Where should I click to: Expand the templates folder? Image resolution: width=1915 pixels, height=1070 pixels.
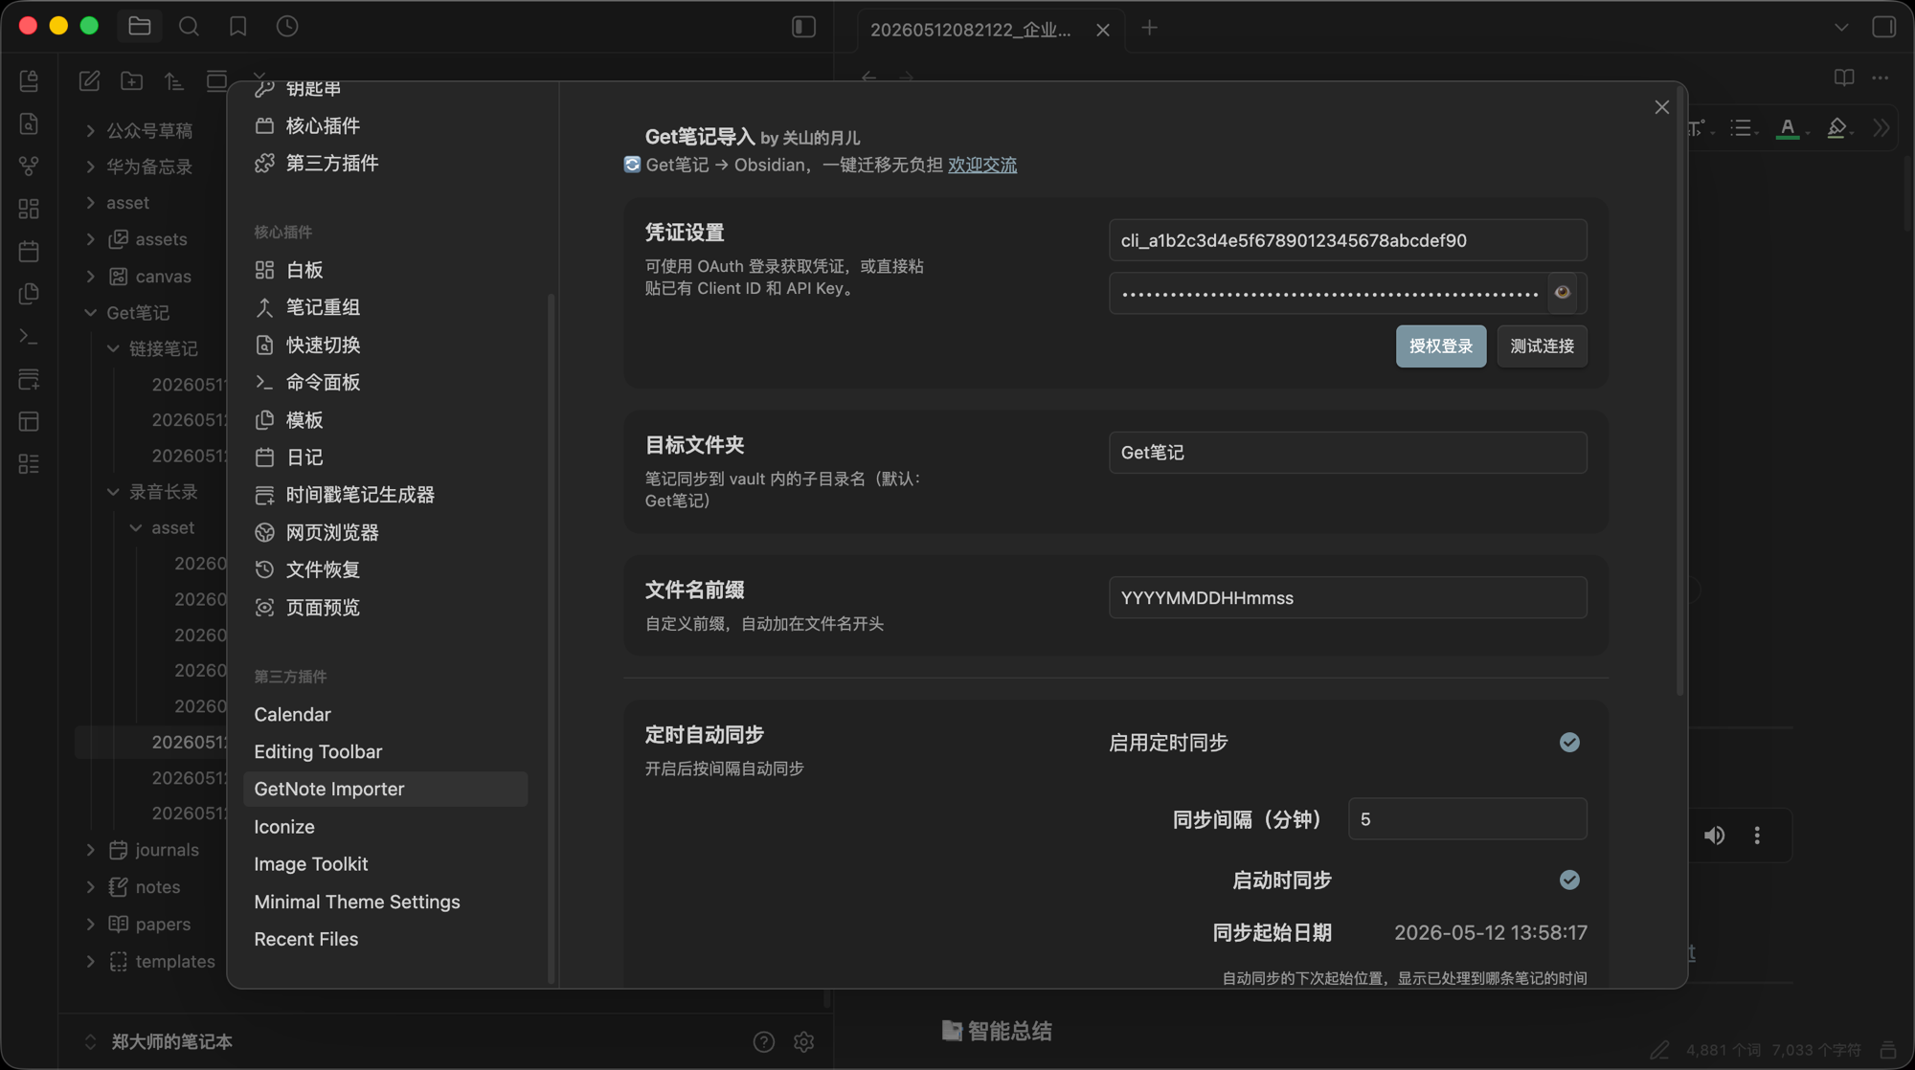point(90,962)
